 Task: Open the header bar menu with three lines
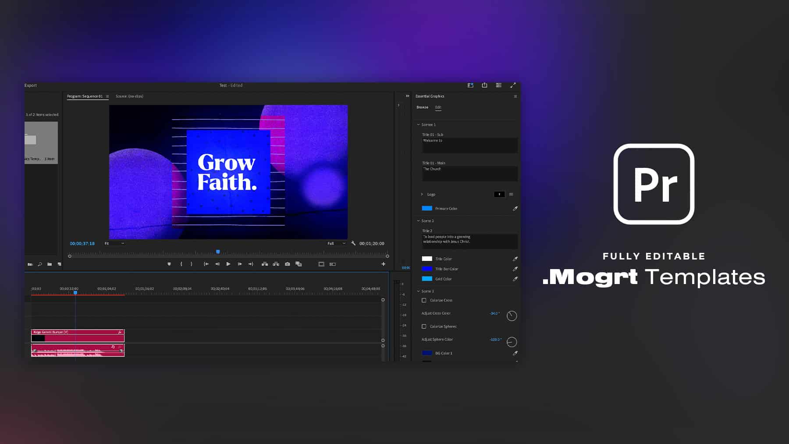(499, 85)
